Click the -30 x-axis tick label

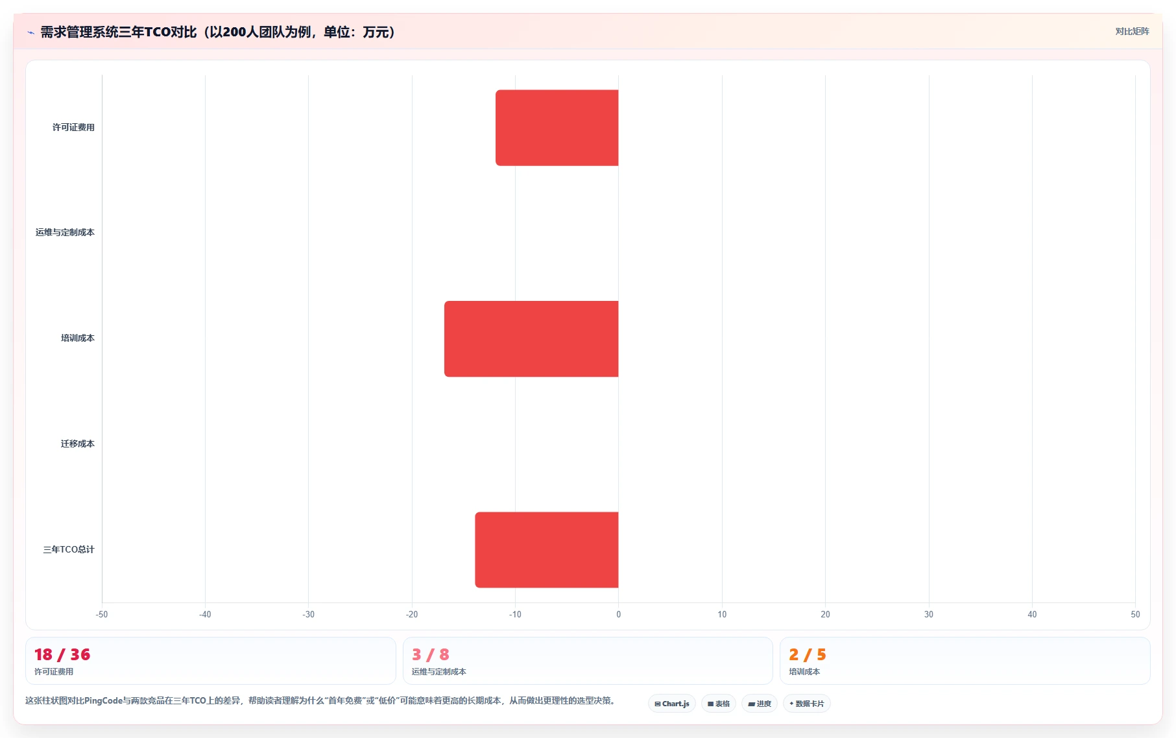309,615
